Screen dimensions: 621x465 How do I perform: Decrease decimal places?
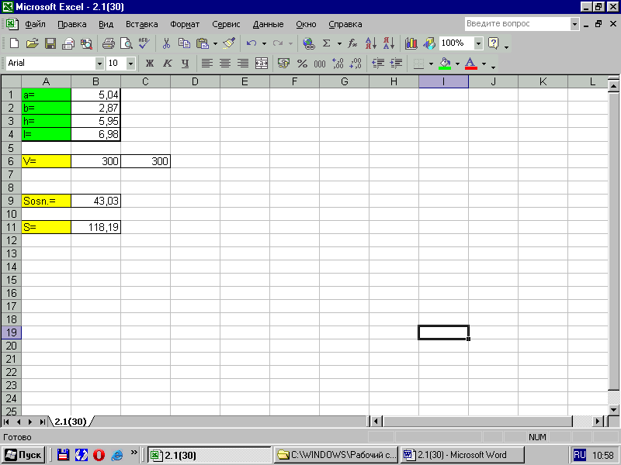pyautogui.click(x=356, y=64)
